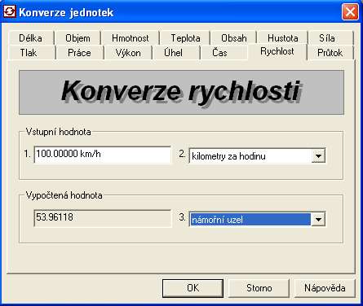The image size is (363, 306).
Task: Expand the output unit dropdown arrow
Action: [318, 220]
